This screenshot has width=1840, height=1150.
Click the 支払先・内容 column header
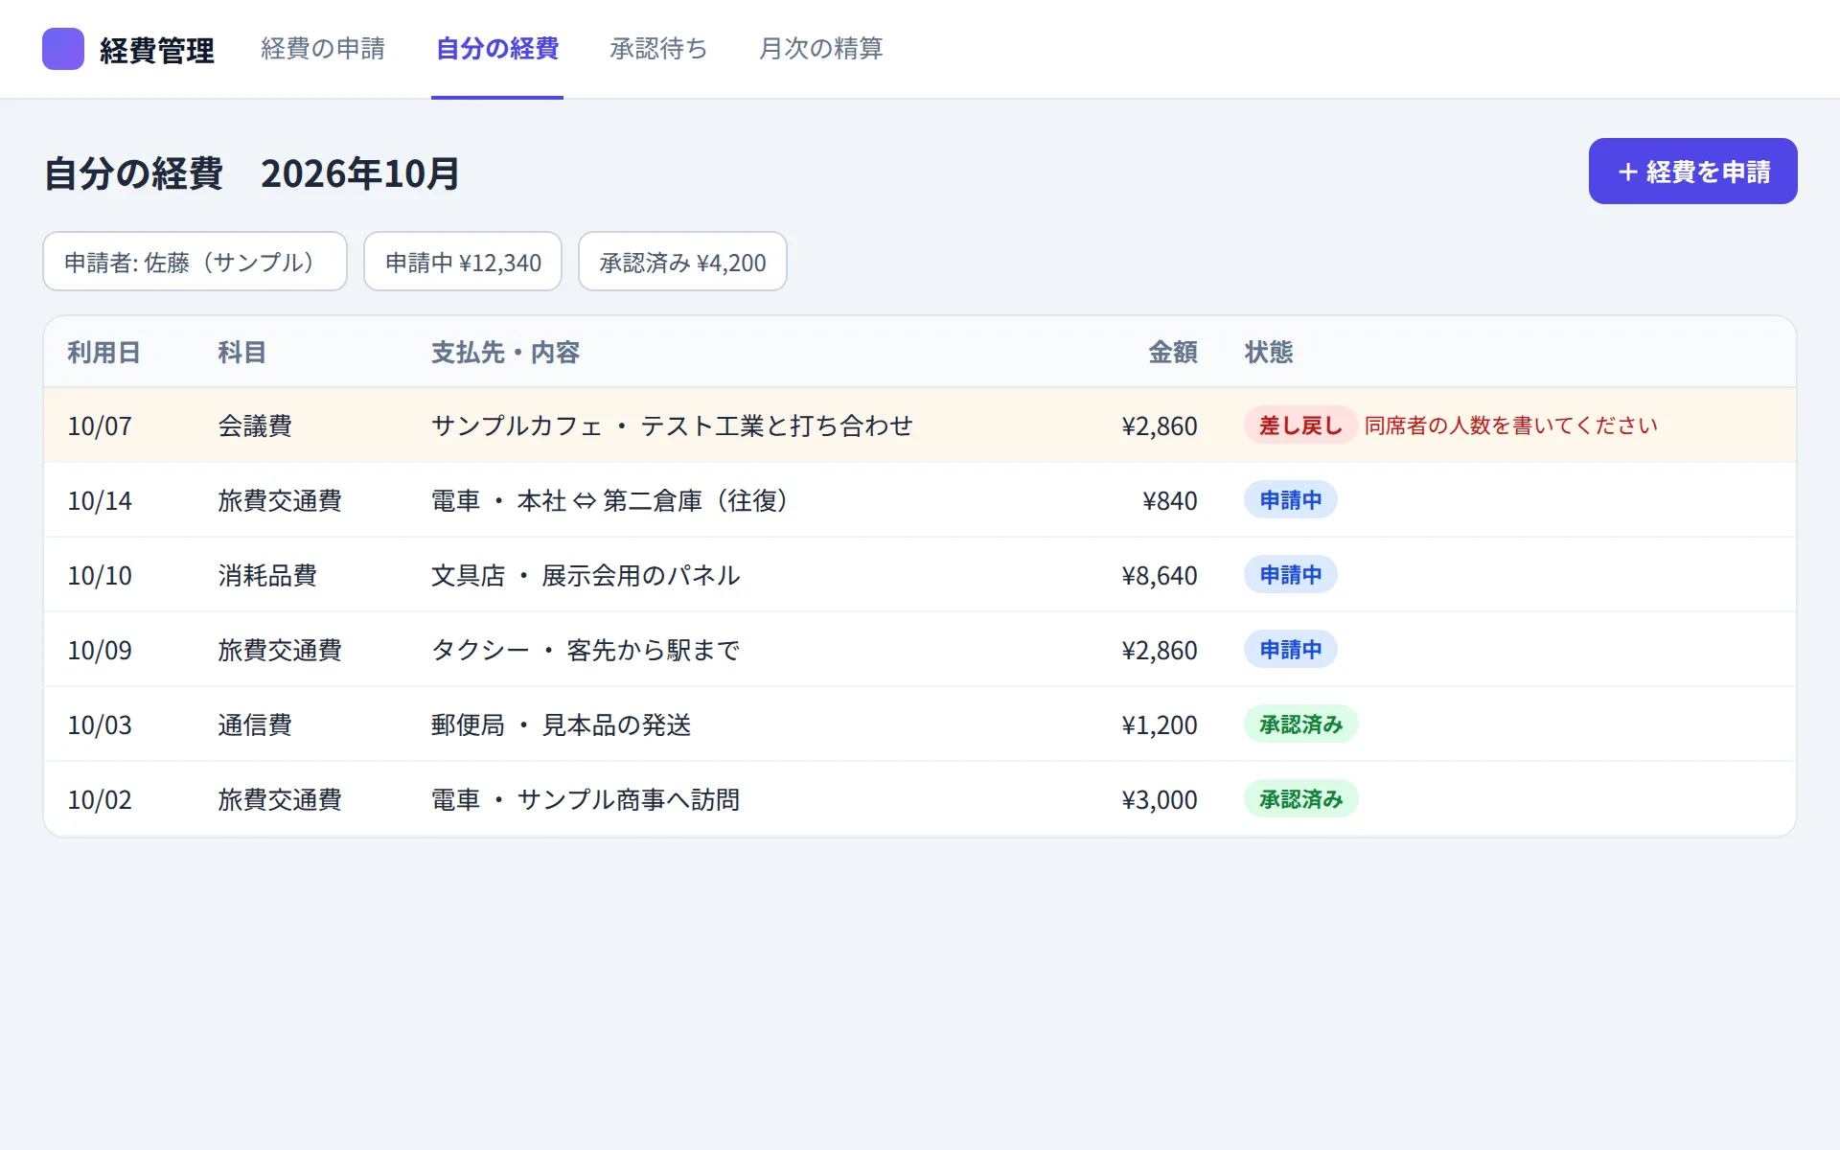pyautogui.click(x=505, y=353)
